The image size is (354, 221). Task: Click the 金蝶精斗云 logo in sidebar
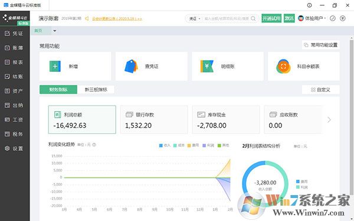pos(15,18)
